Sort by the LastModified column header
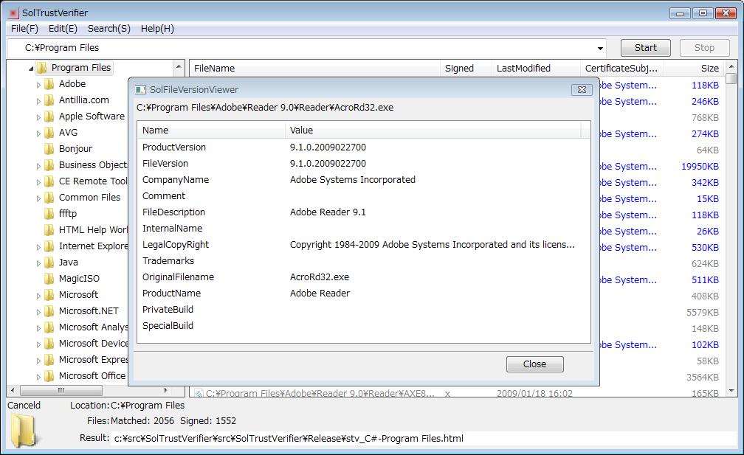The image size is (744, 455). pos(536,69)
